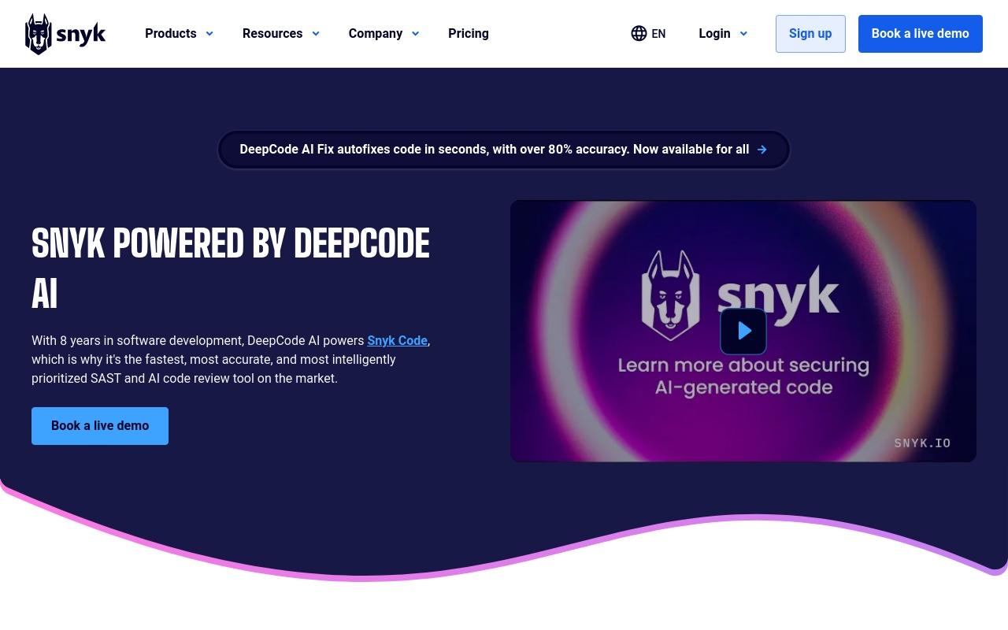This screenshot has height=630, width=1008.
Task: Open language selector globe icon
Action: [x=639, y=33]
